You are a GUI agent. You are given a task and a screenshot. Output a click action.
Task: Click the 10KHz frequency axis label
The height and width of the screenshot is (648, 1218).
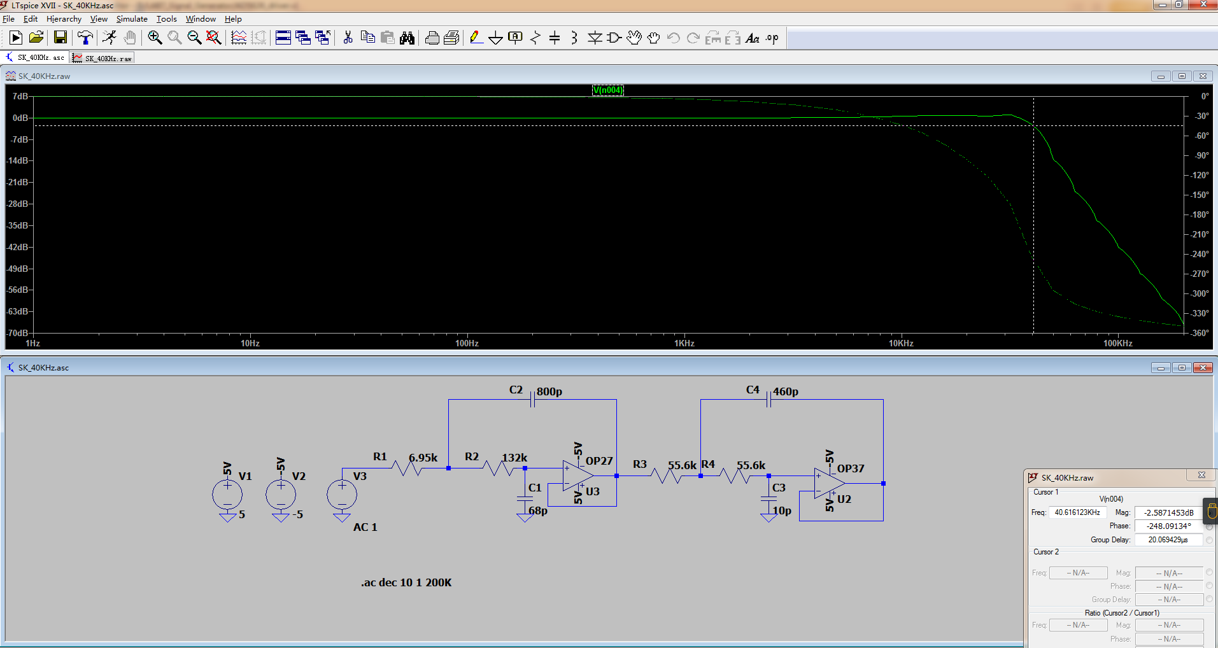click(901, 343)
